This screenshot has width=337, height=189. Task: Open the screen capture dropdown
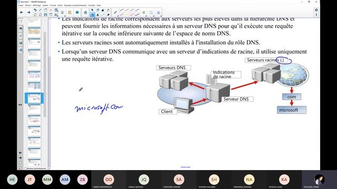(x=62, y=13)
